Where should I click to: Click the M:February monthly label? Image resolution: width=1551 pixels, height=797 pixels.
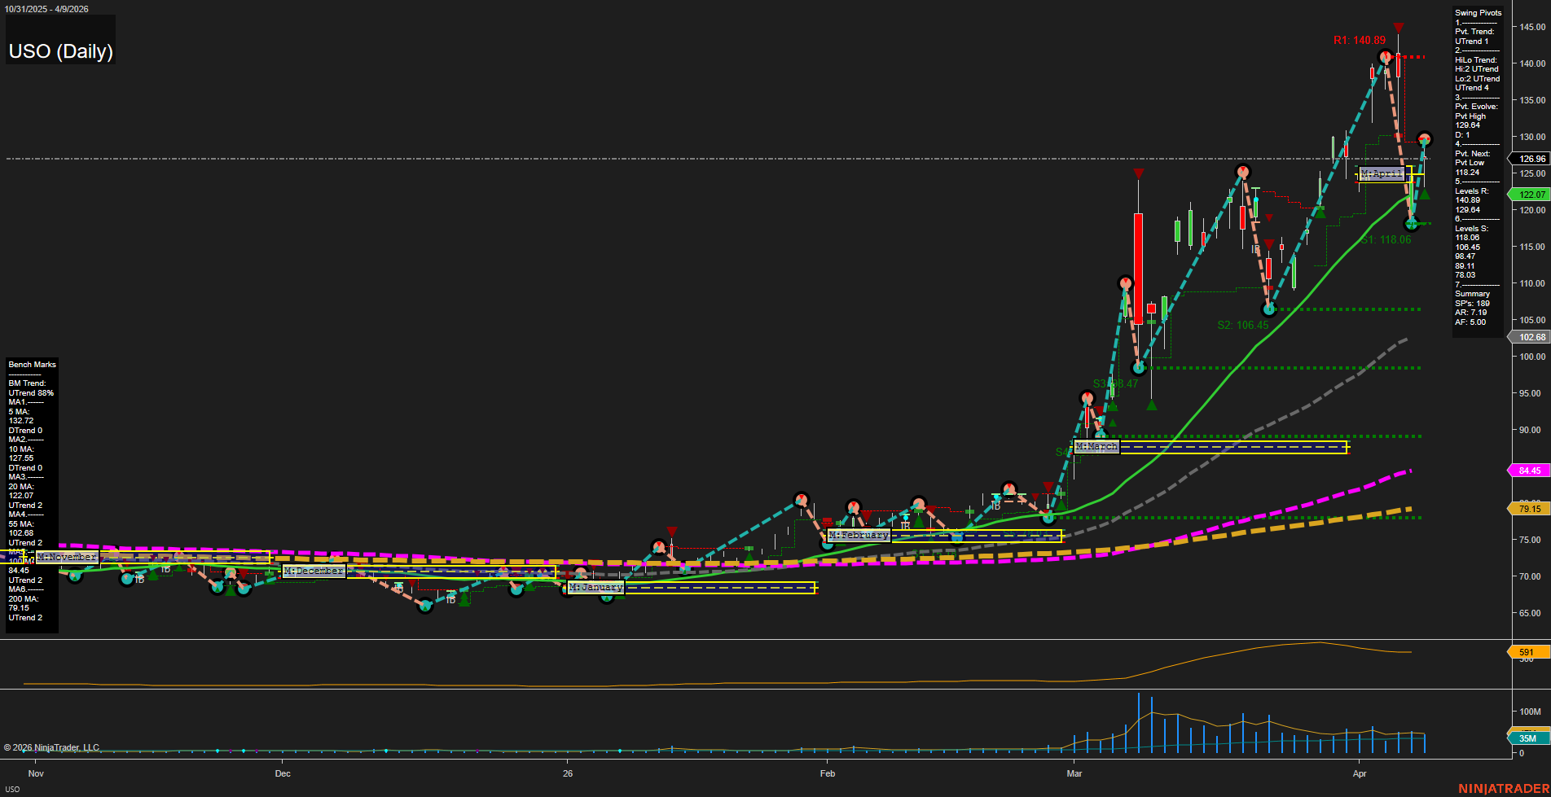click(859, 535)
